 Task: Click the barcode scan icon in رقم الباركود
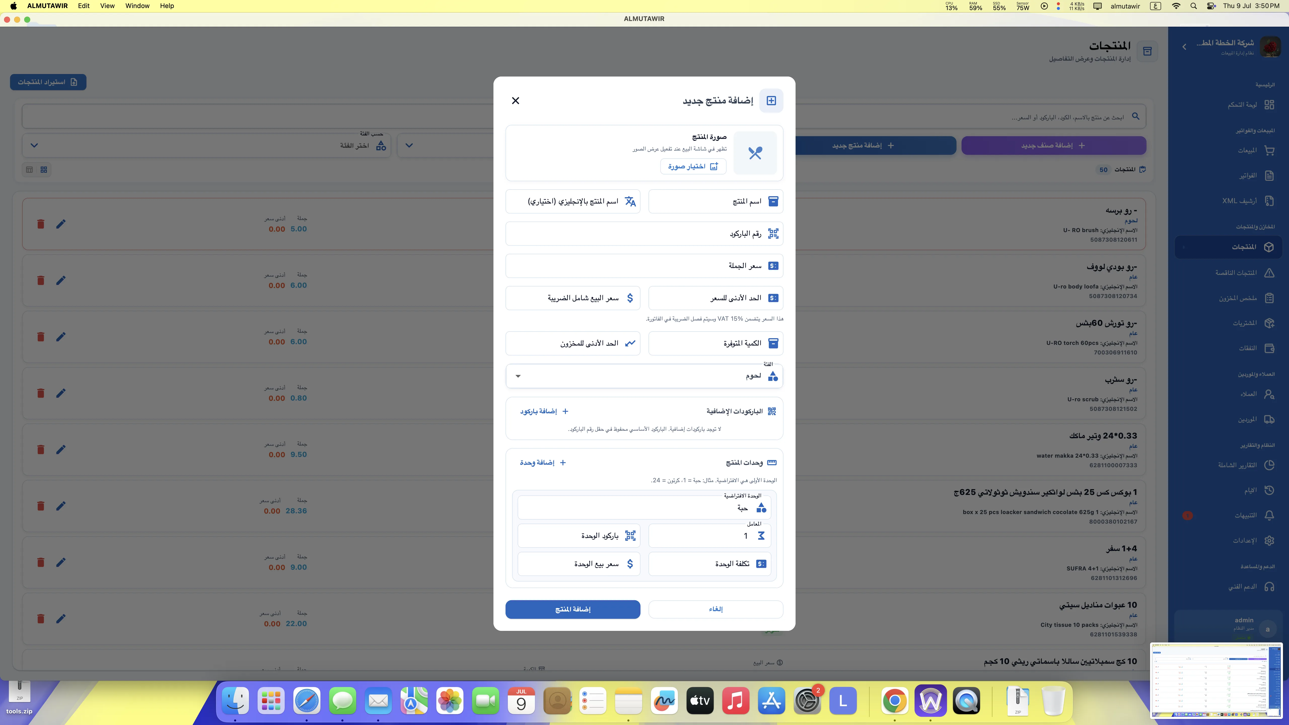(773, 234)
